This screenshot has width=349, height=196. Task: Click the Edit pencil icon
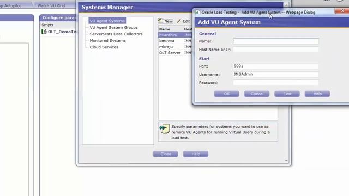179,21
